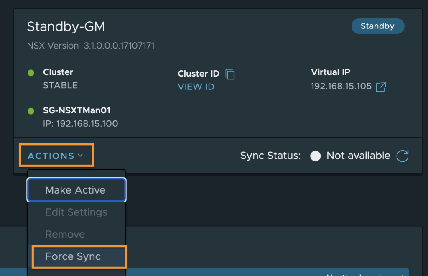Screen dimensions: 428x276
Task: Choose Edit Settings in Actions menu
Action: tap(76, 212)
